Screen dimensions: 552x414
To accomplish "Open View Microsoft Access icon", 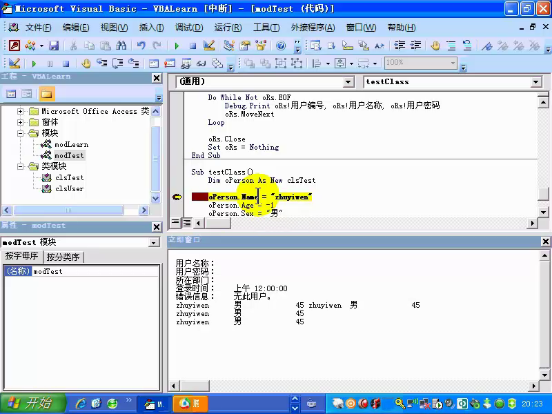I will 14,46.
